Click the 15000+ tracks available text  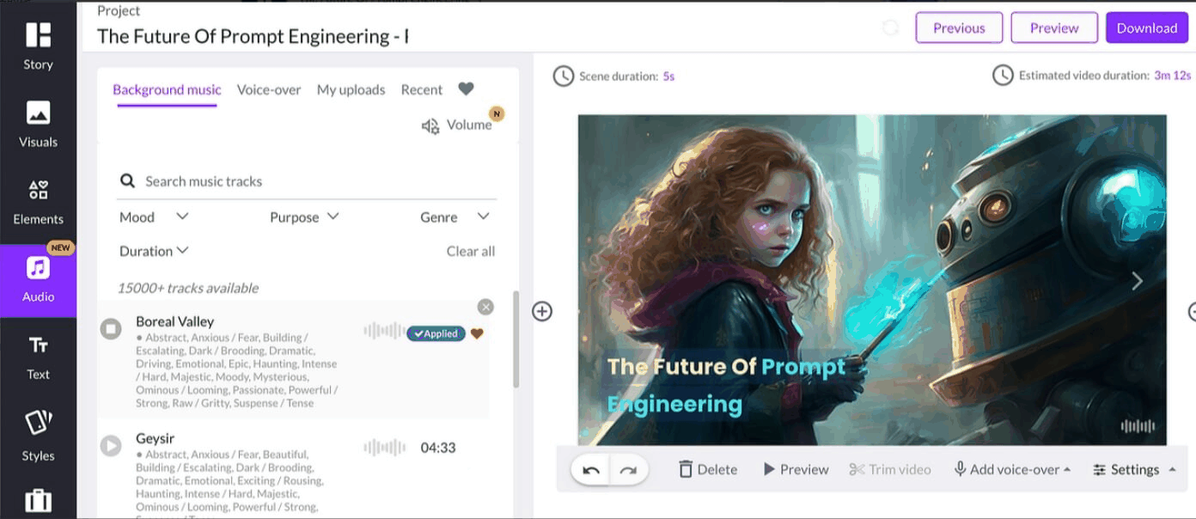click(188, 288)
